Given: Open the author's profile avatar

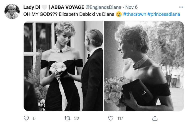Looking at the screenshot, I should (x=12, y=11).
